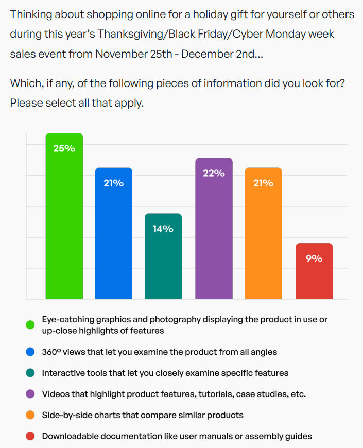The image size is (363, 448).
Task: Click the '360° views' legend label
Action: click(160, 352)
